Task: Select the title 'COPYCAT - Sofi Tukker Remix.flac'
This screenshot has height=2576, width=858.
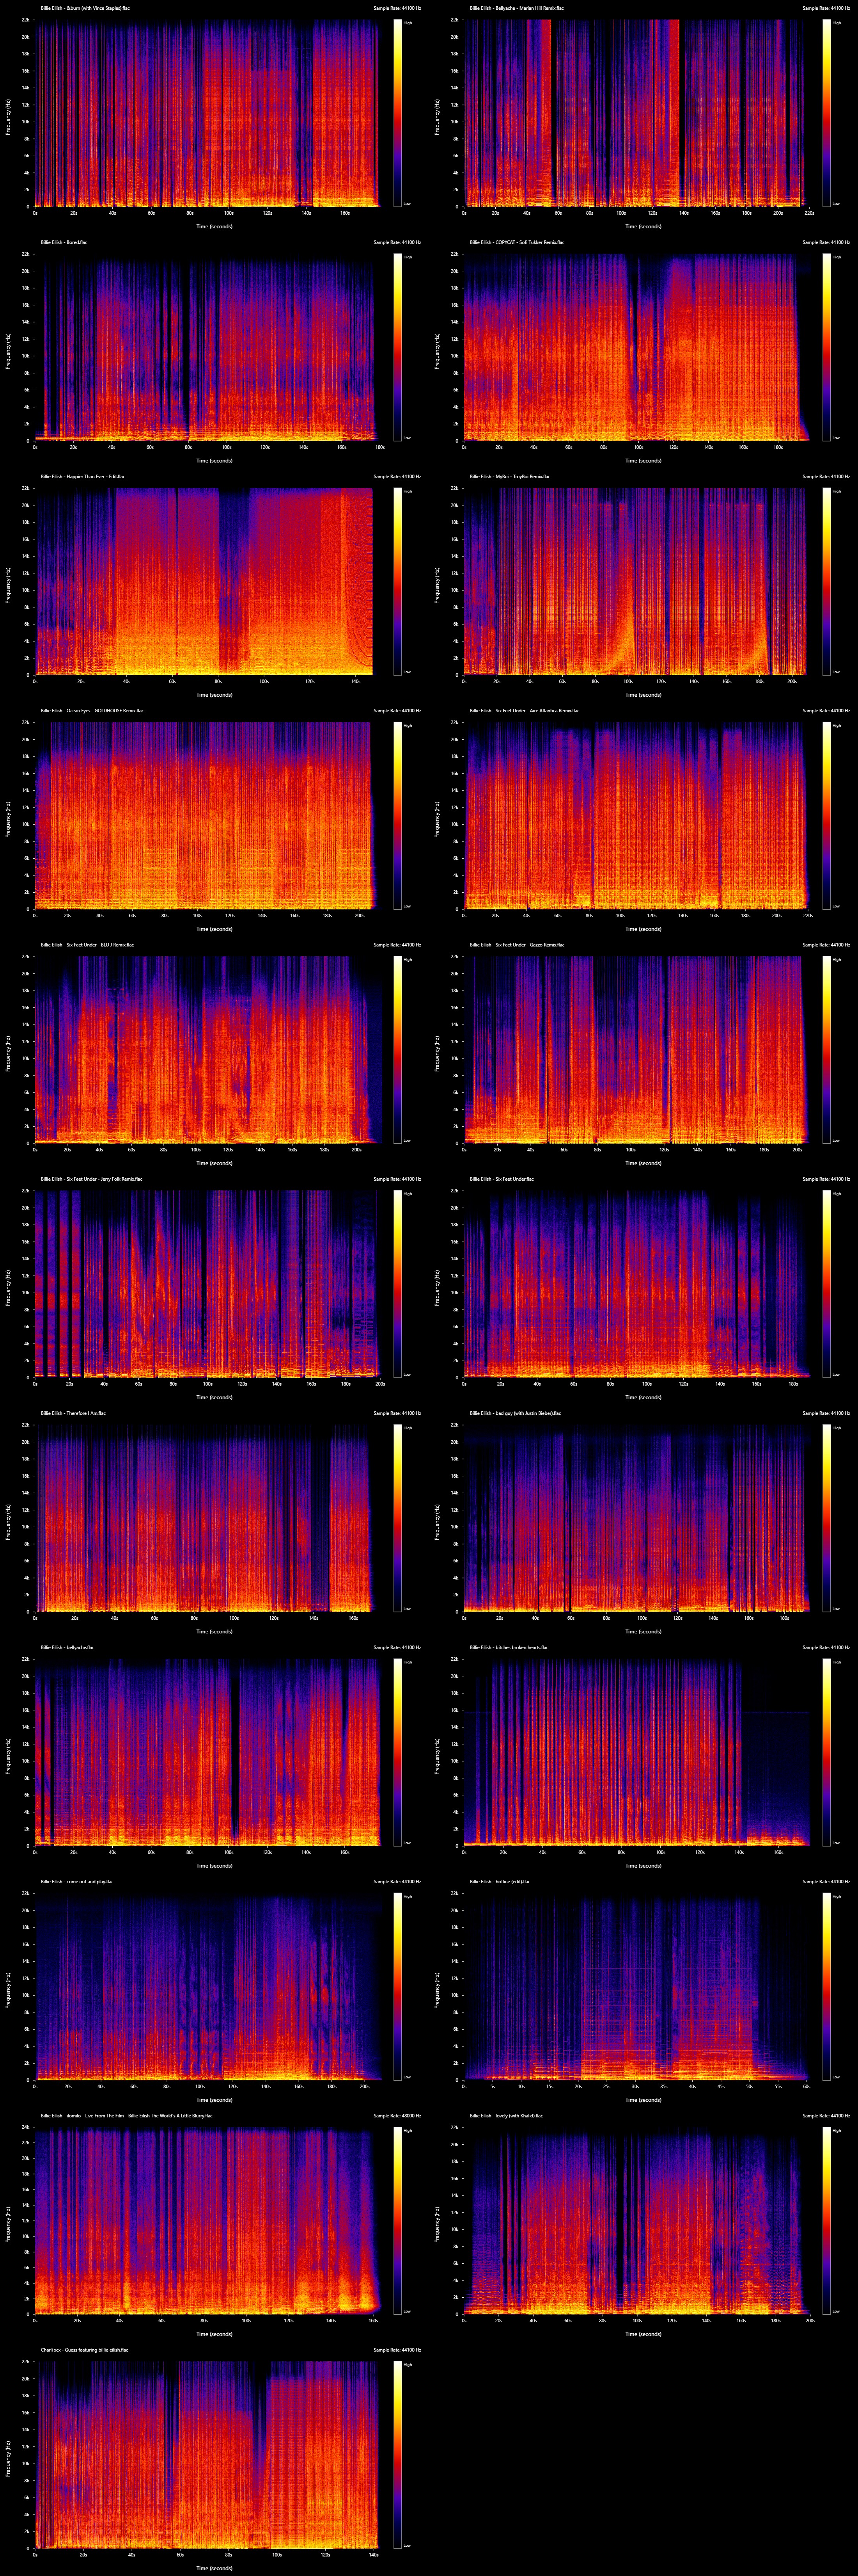Action: (529, 242)
